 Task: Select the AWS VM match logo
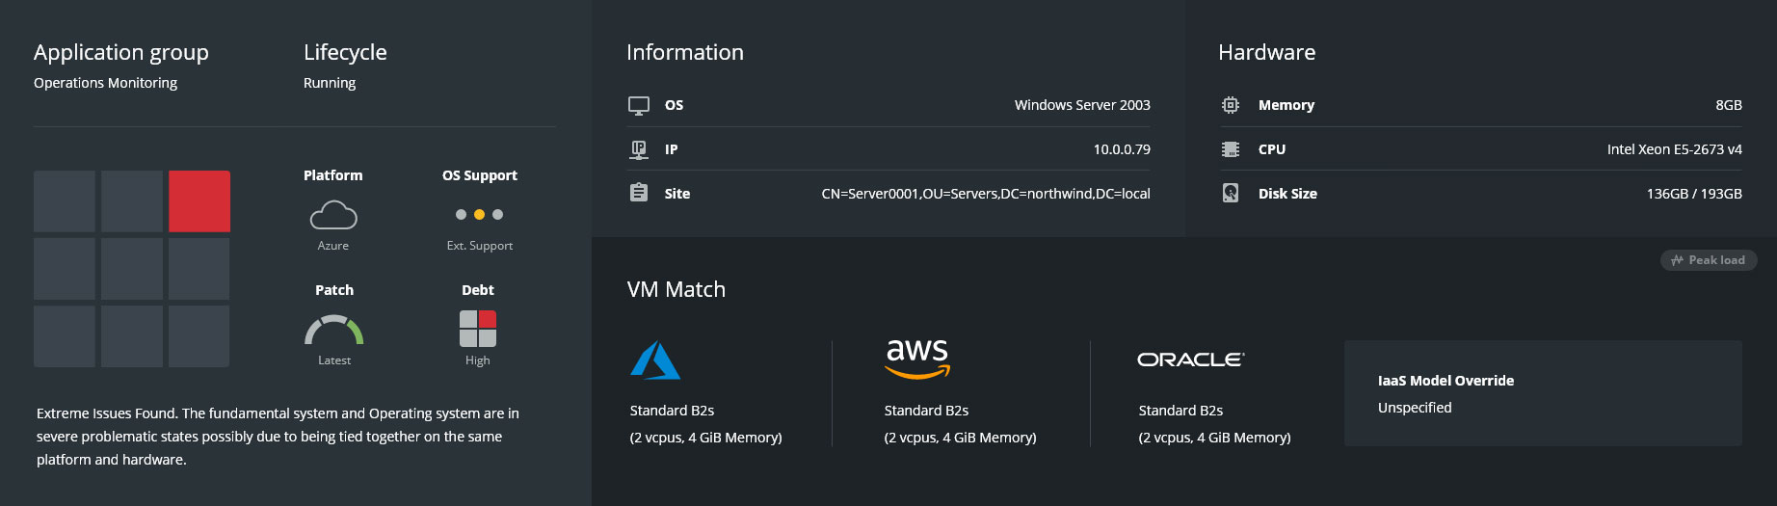tap(917, 359)
